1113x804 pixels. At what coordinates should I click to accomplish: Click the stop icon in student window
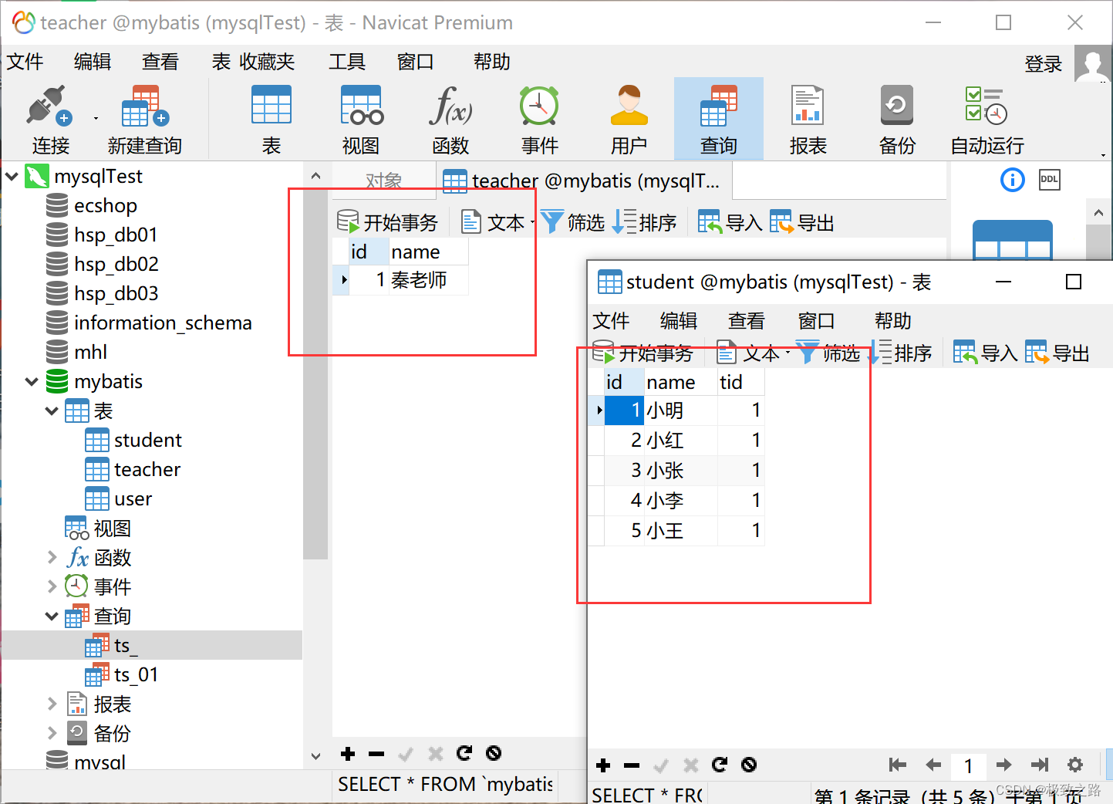749,765
